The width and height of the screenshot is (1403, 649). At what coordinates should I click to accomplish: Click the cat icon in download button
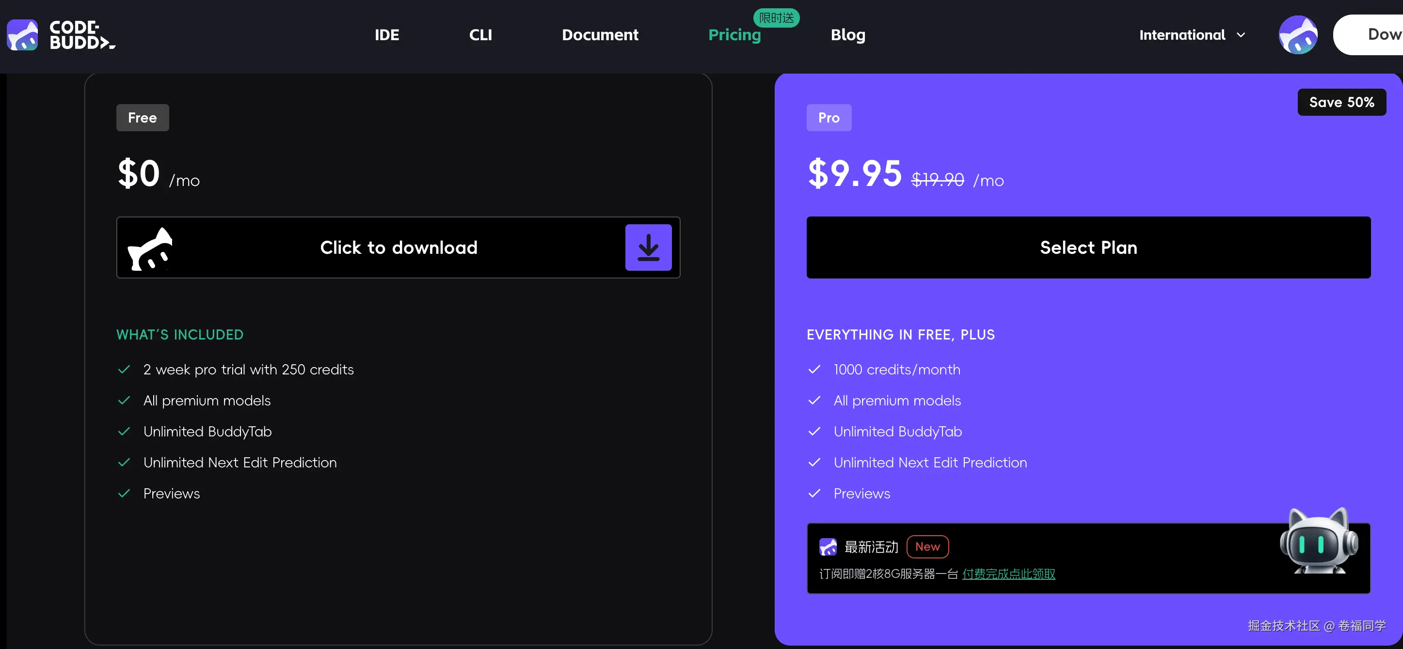pos(150,249)
